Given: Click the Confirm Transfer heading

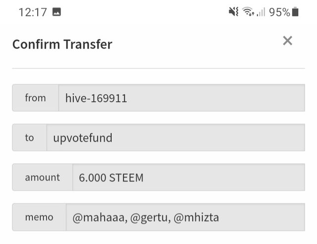Looking at the screenshot, I should 62,44.
